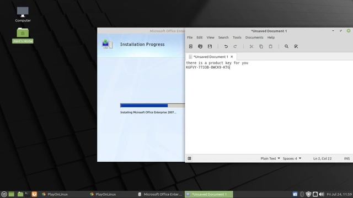Click the second PlayOnLinux taskbar button

pos(103,194)
